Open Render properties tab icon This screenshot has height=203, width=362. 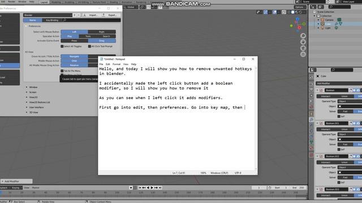coord(312,84)
